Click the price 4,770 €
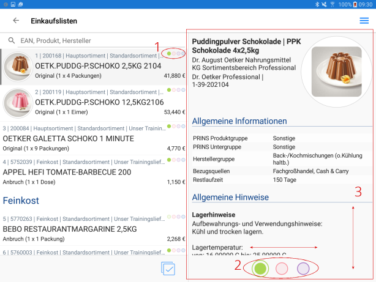 176,149
